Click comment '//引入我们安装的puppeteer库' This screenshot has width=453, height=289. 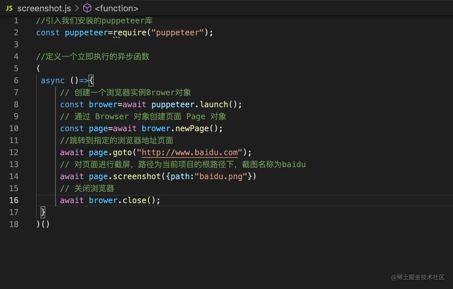coord(94,21)
